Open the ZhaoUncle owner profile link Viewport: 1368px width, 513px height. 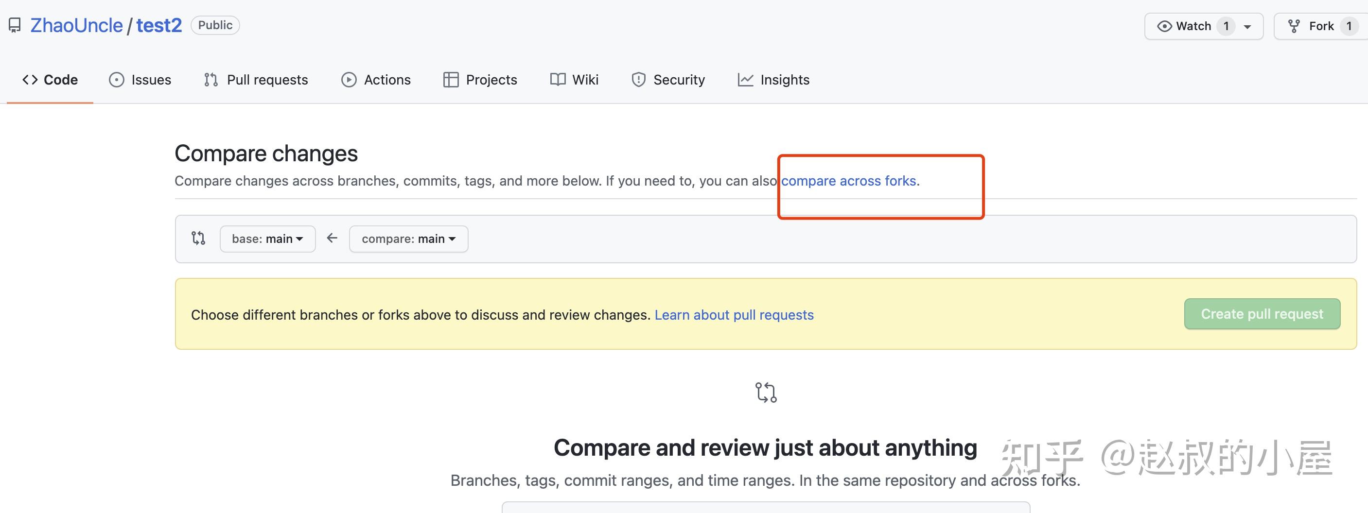coord(76,25)
